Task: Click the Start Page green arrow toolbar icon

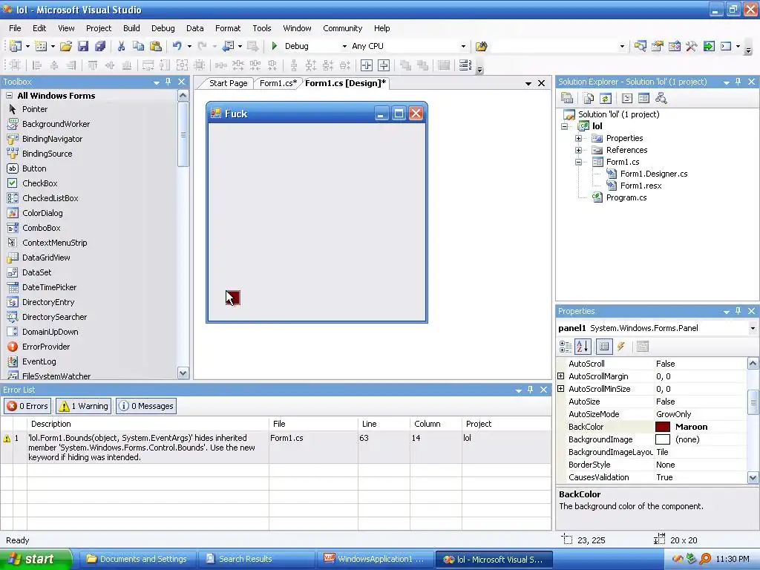Action: tap(709, 46)
